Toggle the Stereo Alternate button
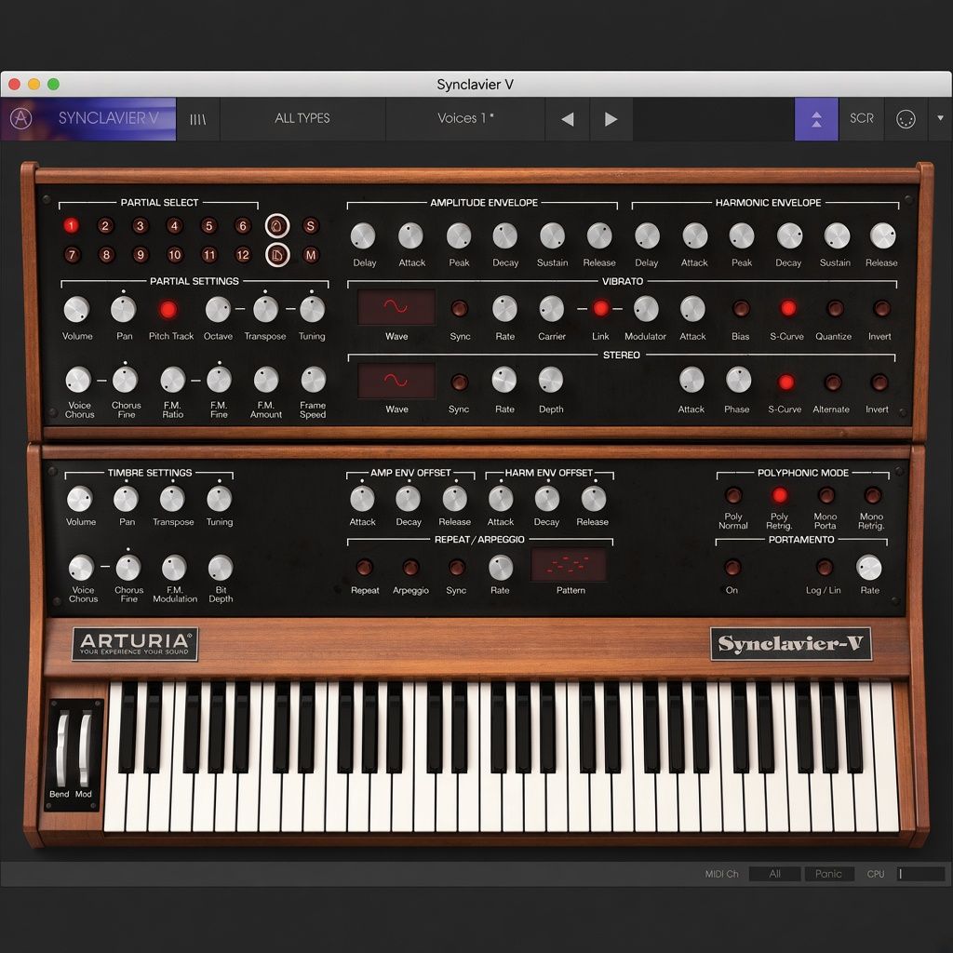Viewport: 953px width, 953px height. pos(832,383)
